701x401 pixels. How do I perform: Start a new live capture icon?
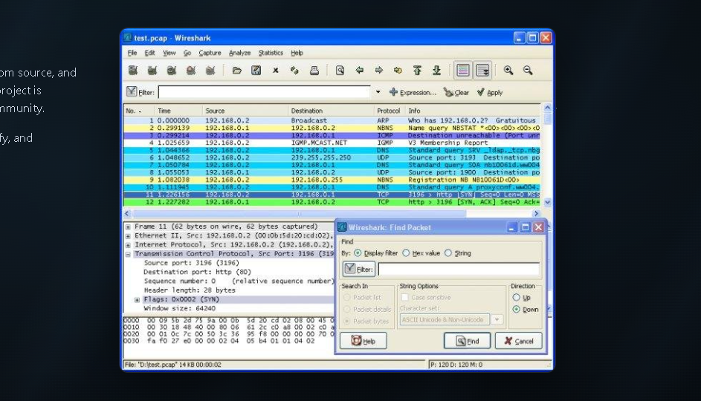171,70
